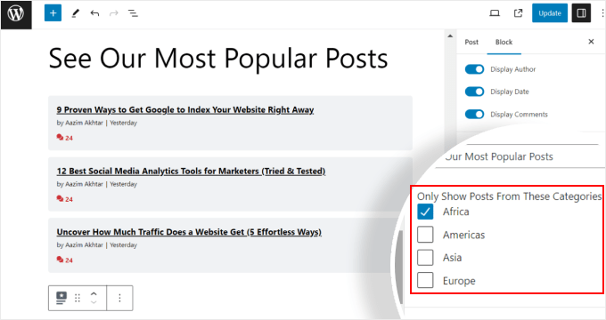Turn off Display Author toggle
The width and height of the screenshot is (606, 320).
474,69
